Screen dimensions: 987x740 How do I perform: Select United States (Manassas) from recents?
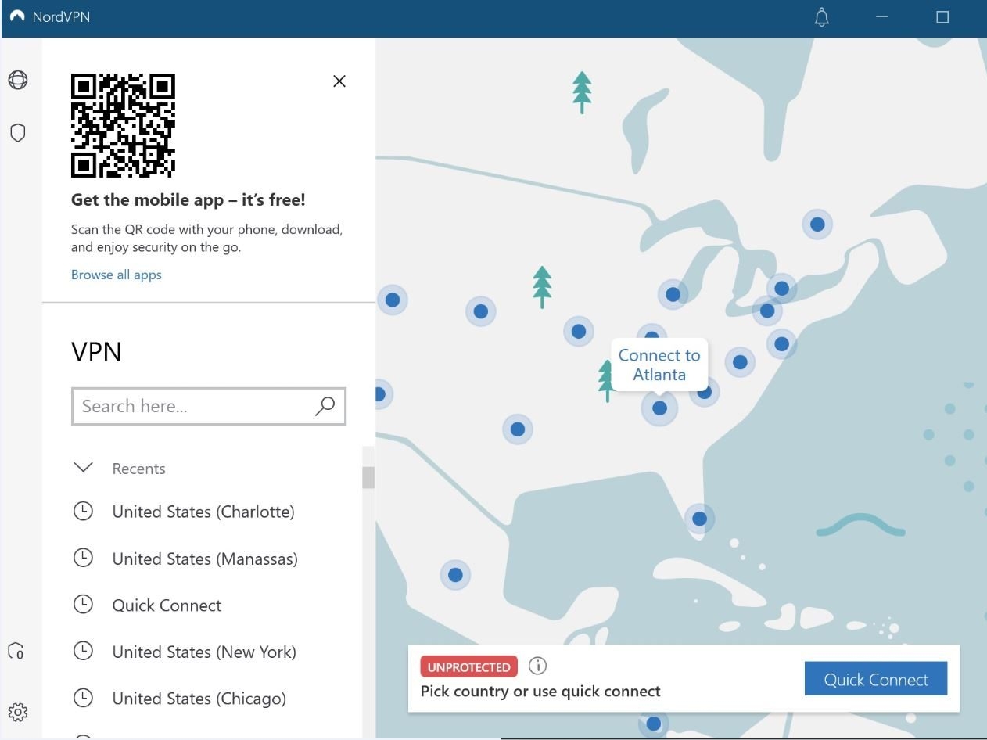pyautogui.click(x=205, y=559)
